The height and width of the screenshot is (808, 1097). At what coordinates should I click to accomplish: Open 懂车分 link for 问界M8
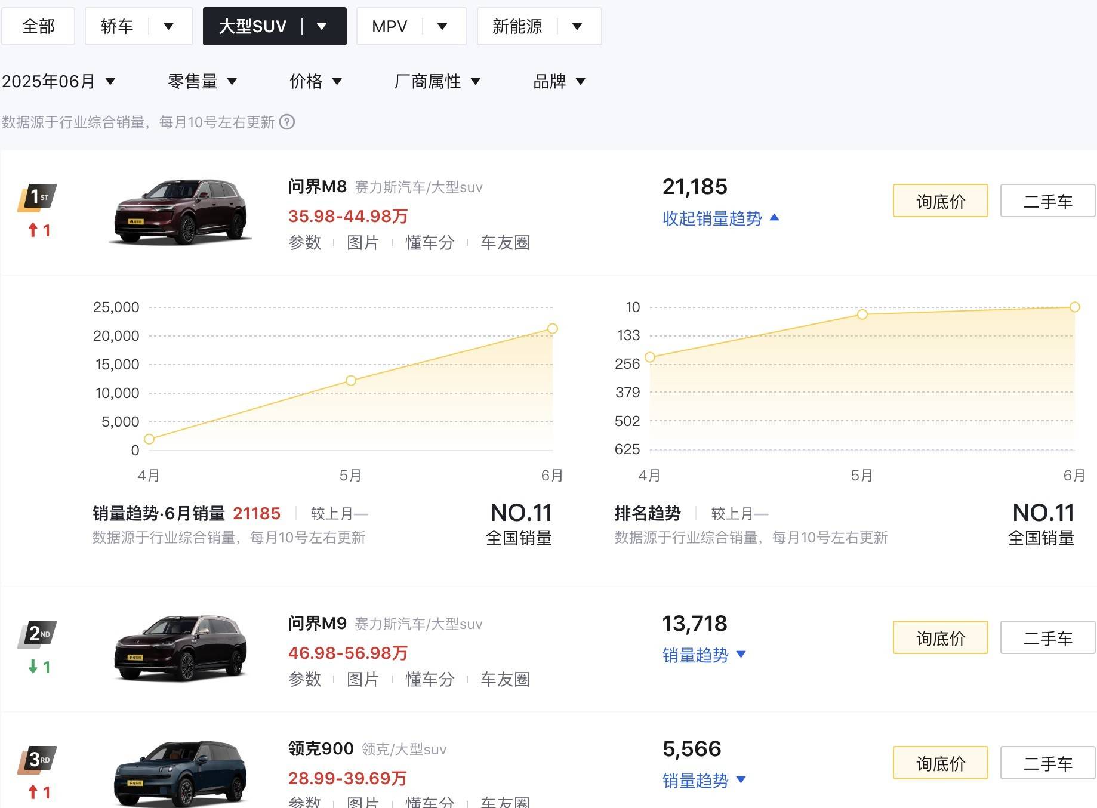click(x=430, y=242)
